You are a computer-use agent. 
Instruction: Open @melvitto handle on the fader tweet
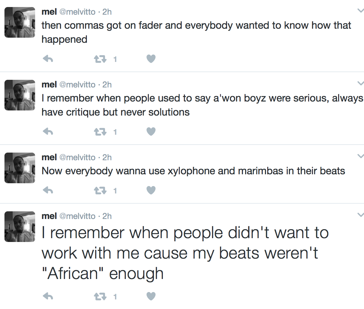[x=77, y=12]
